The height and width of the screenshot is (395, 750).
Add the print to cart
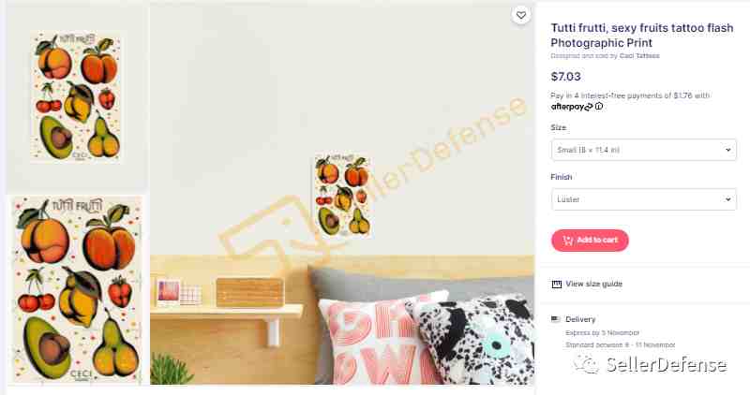590,241
